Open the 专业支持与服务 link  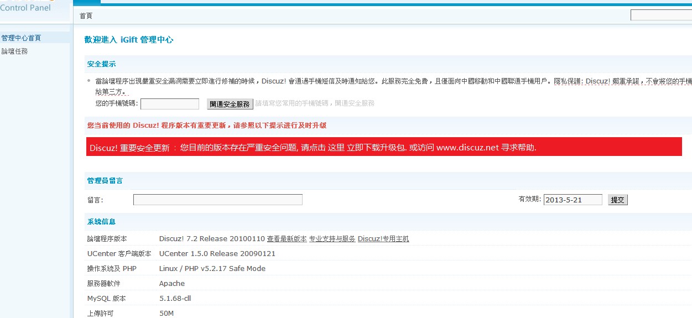coord(332,239)
